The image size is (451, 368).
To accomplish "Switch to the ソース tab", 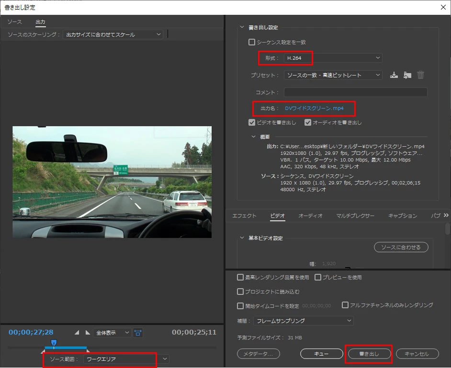I will 14,22.
